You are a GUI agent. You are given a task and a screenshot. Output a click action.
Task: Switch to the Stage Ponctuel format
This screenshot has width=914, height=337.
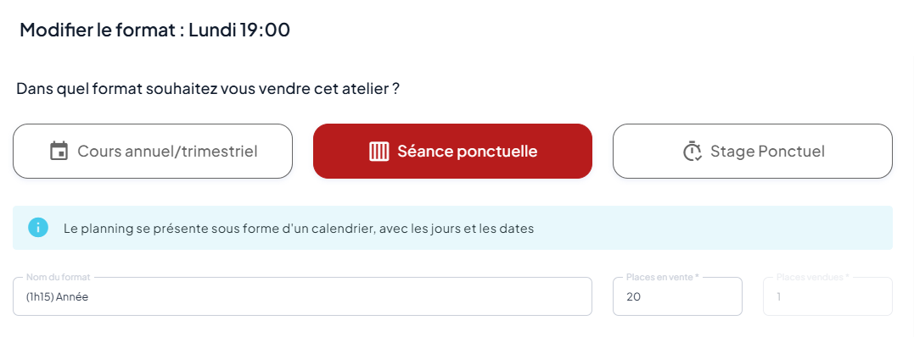753,152
